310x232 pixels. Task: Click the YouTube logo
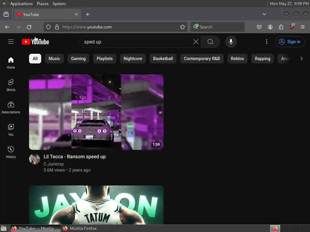point(35,42)
